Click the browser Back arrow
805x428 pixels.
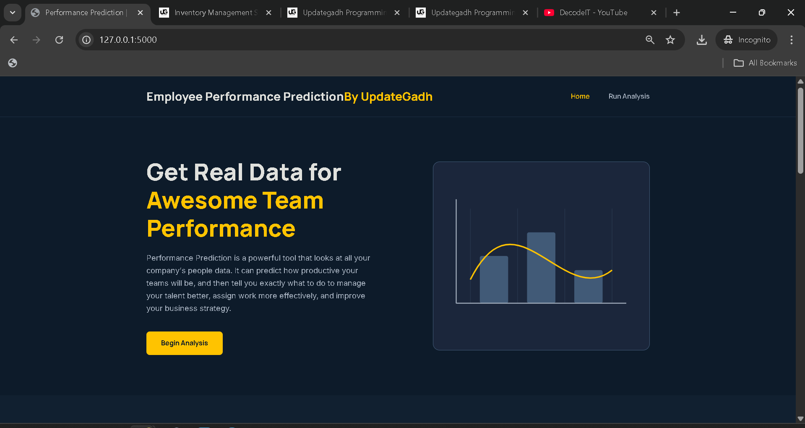pos(14,40)
